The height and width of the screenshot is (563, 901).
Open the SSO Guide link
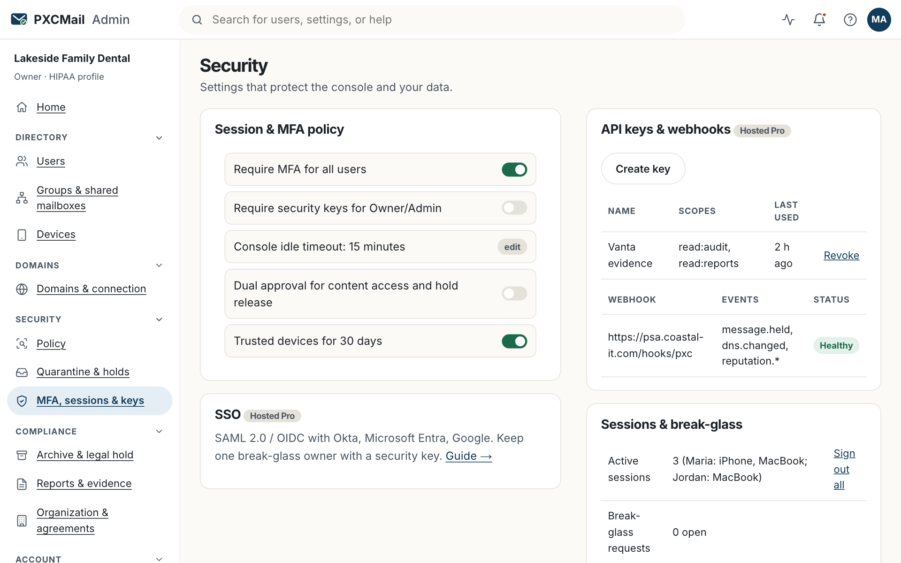[x=469, y=456]
